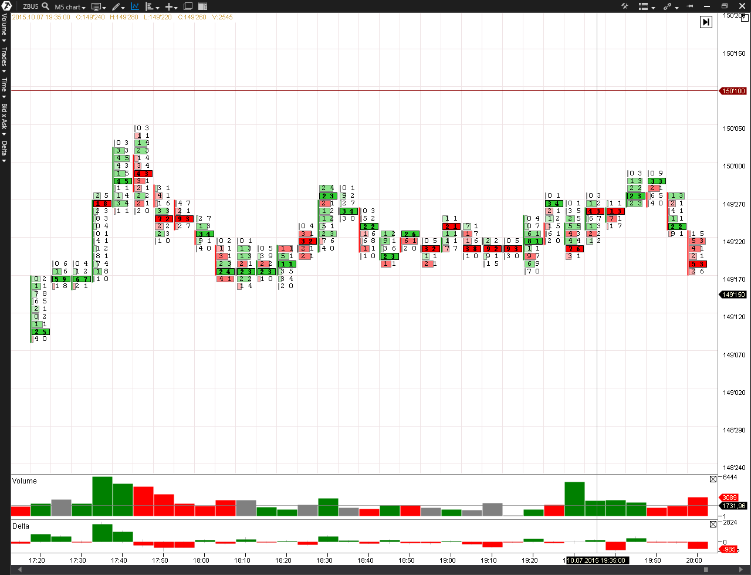This screenshot has height=575, width=751.
Task: Close the Volume indicator panel
Action: [x=713, y=479]
